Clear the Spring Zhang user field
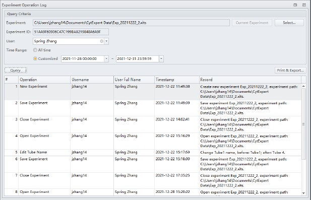Viewport: 311px width, 200px height. tap(101, 41)
